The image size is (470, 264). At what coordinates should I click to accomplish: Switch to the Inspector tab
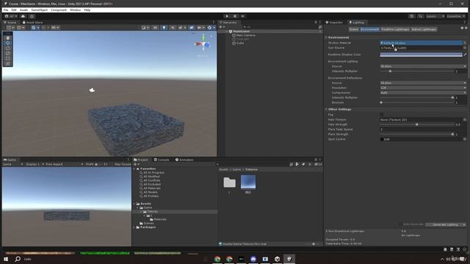[x=334, y=23]
